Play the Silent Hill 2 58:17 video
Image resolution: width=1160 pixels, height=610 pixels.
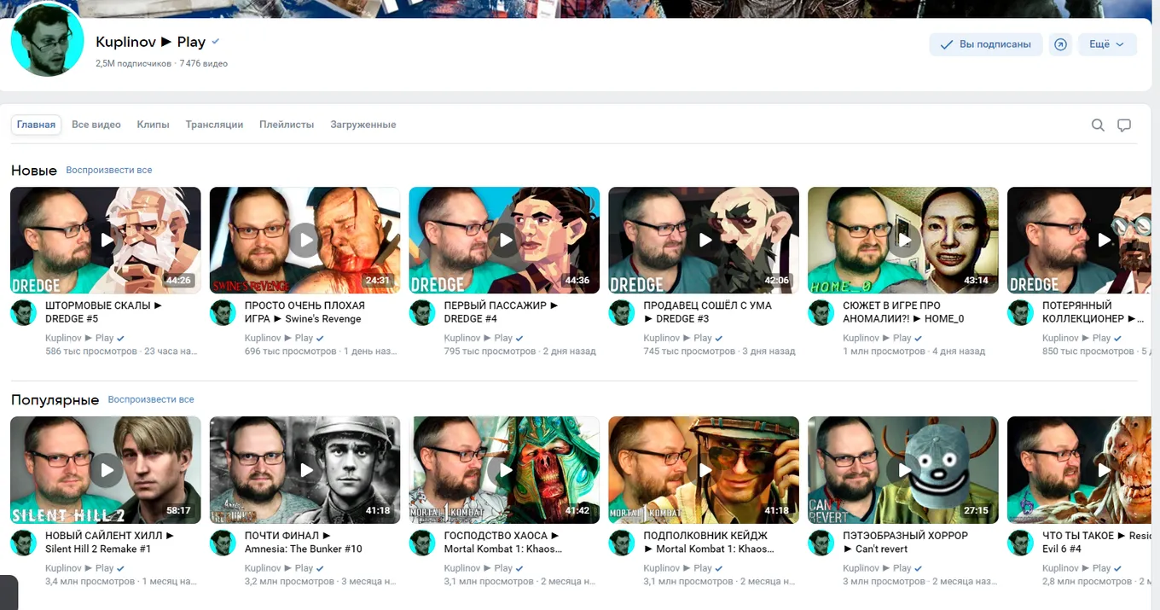click(106, 470)
